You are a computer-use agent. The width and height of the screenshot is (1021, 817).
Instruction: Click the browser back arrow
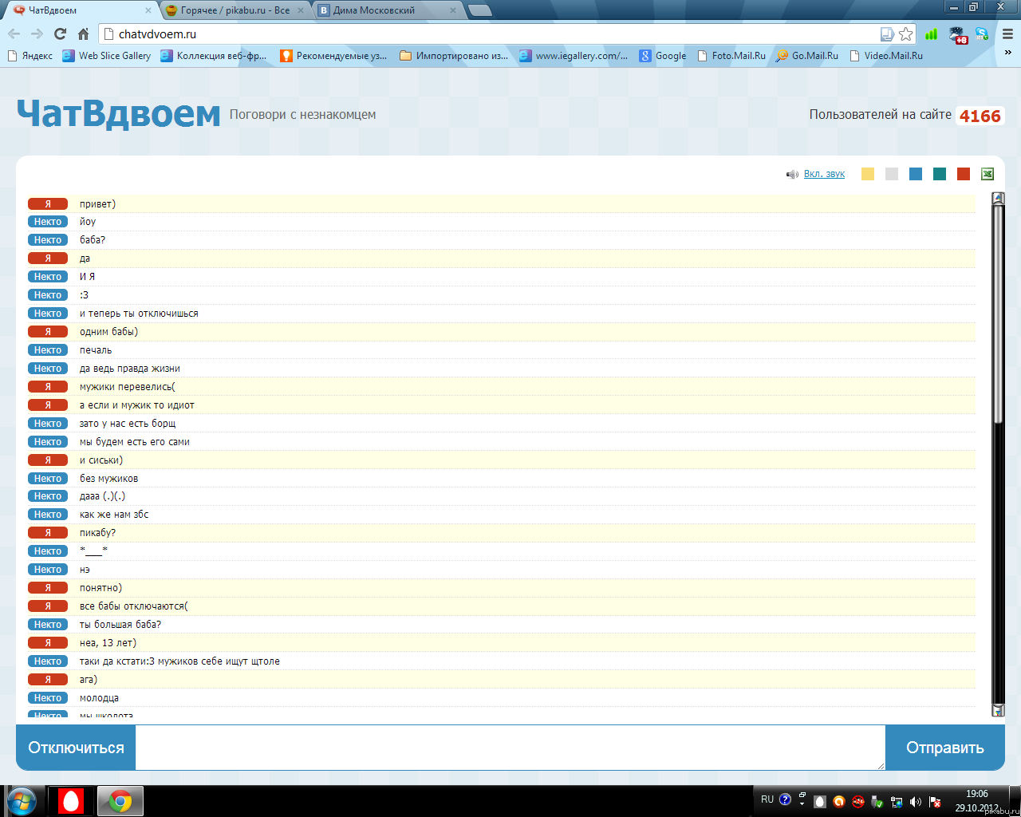[14, 34]
